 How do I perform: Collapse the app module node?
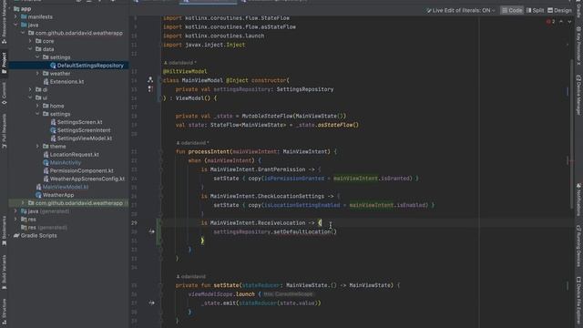coord(10,8)
